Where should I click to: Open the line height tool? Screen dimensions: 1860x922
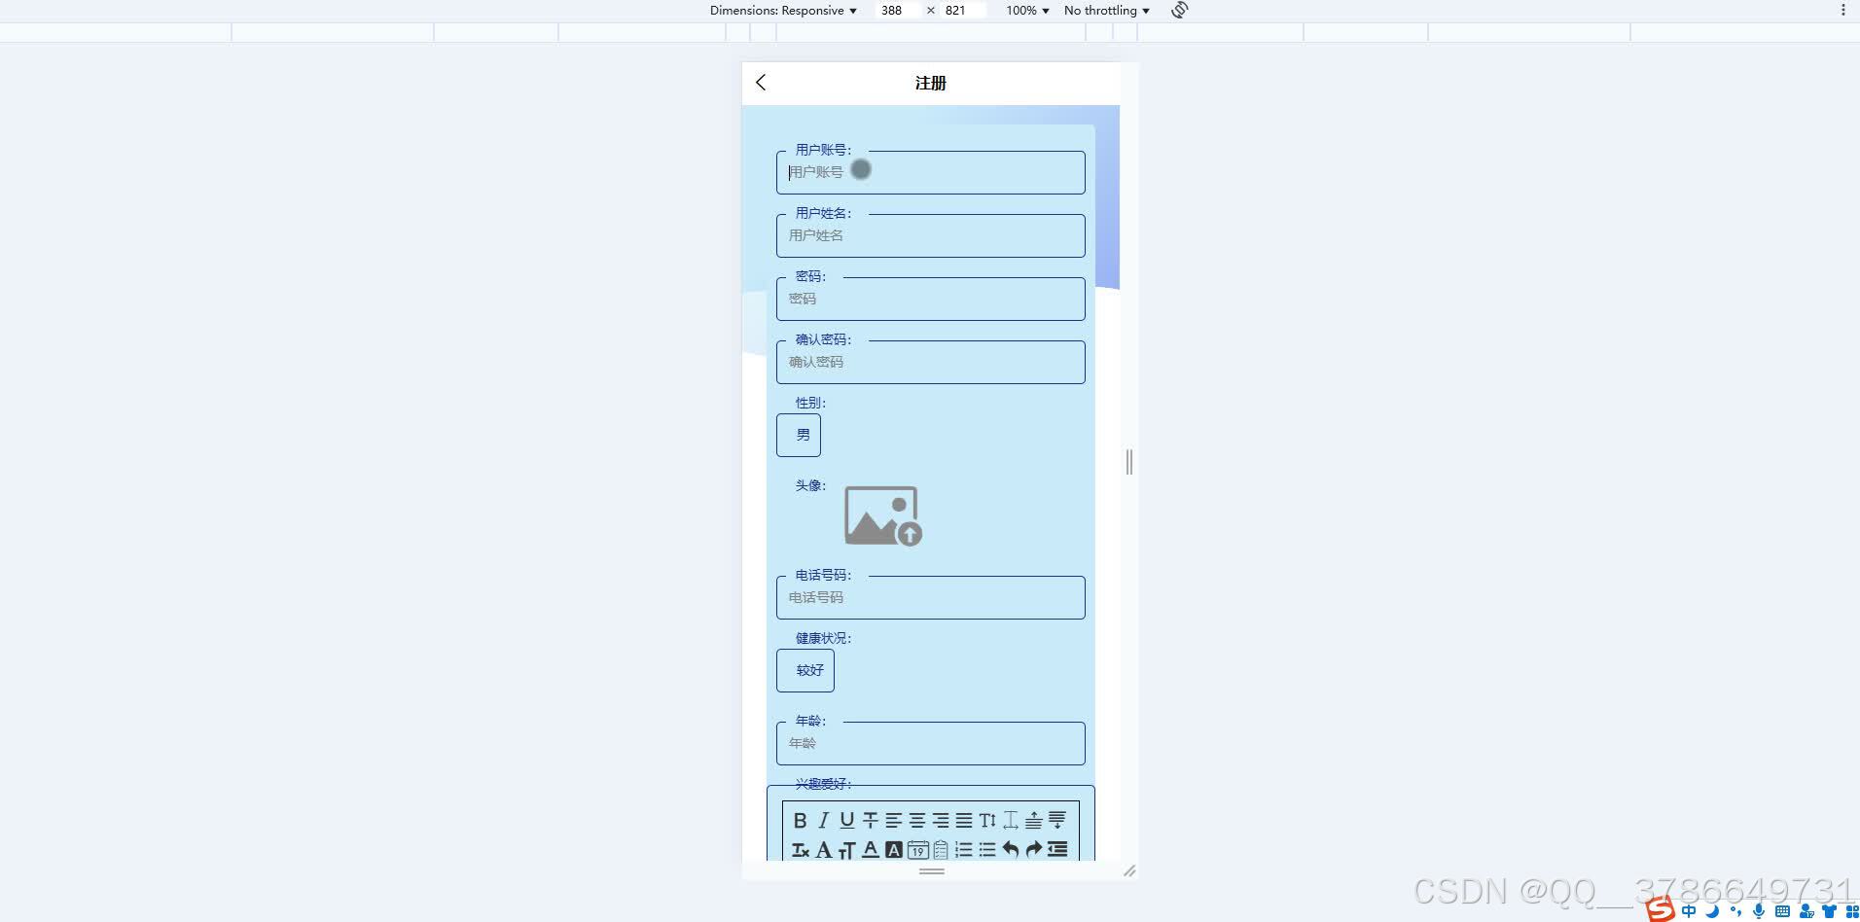986,821
